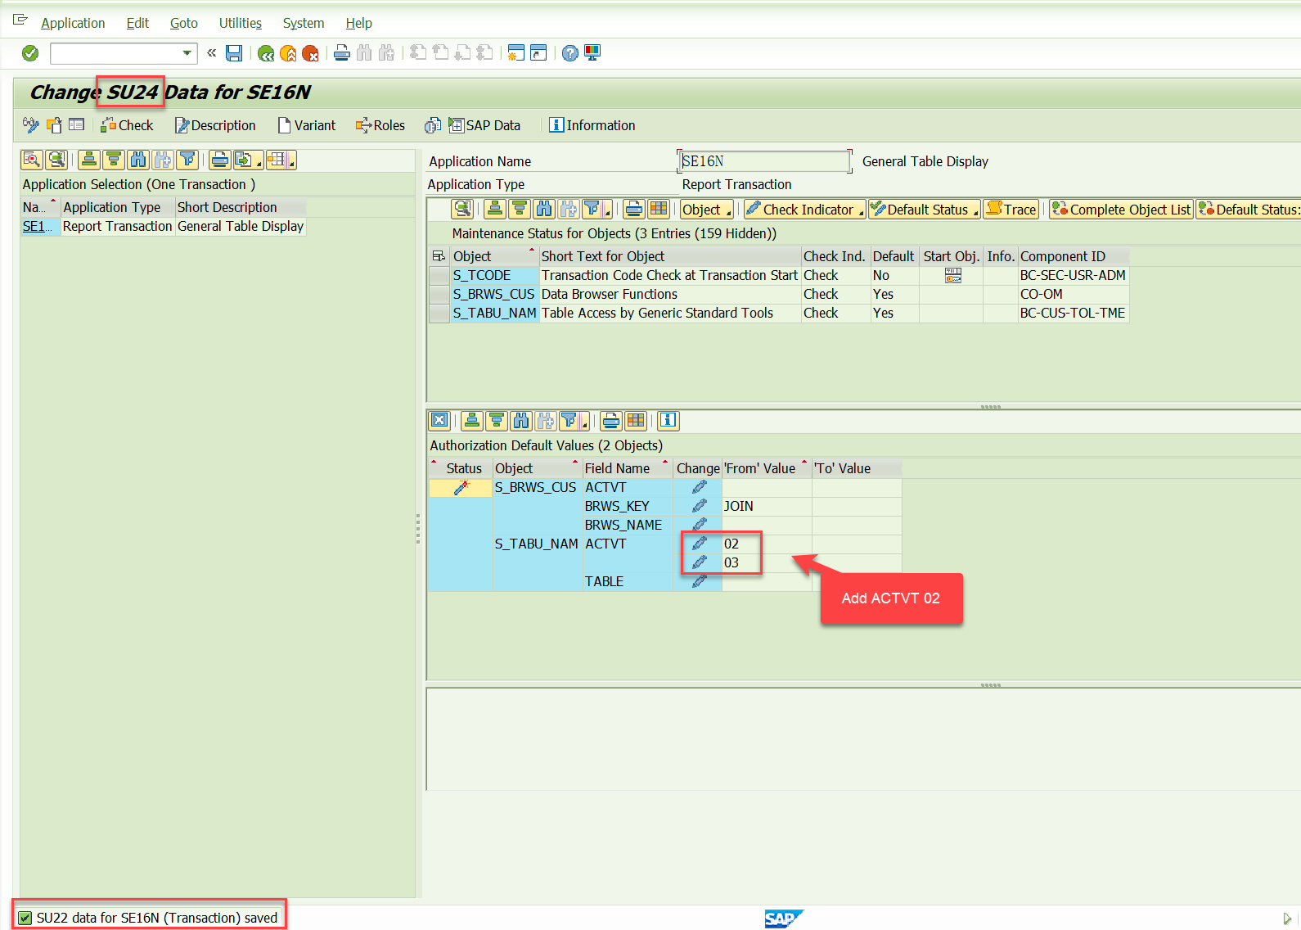The height and width of the screenshot is (930, 1301).
Task: Open the Utilities menu
Action: pos(241,23)
